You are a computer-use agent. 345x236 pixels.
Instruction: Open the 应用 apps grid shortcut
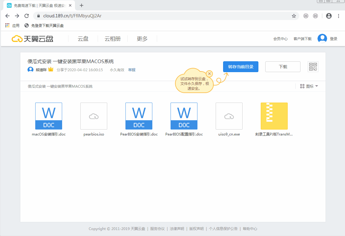[12, 25]
